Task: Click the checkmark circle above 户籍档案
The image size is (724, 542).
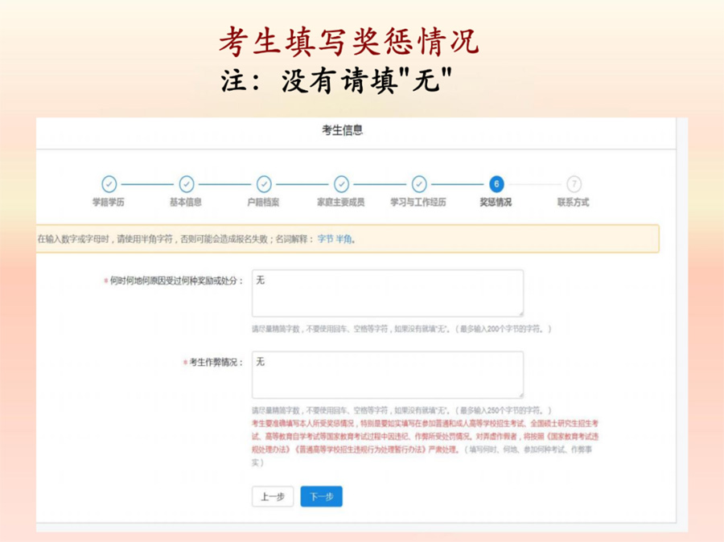Action: pos(263,184)
